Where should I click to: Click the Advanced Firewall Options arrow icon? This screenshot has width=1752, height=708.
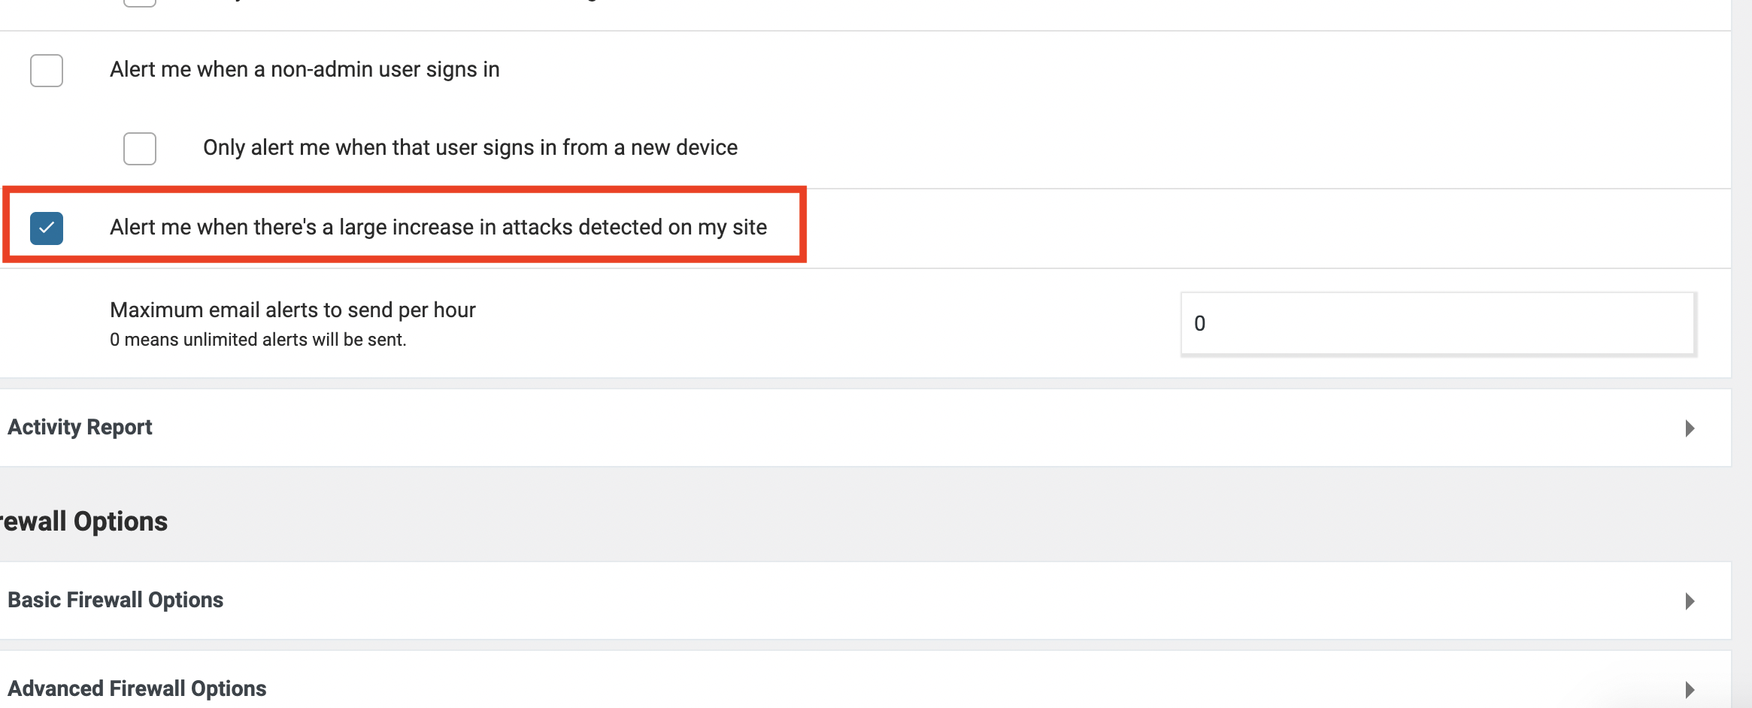[x=1690, y=690]
